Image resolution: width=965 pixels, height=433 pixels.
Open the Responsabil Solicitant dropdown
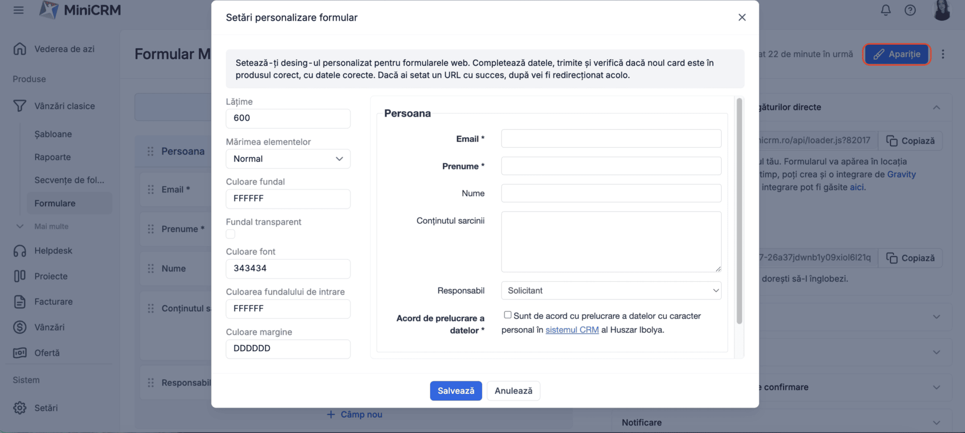pyautogui.click(x=611, y=291)
